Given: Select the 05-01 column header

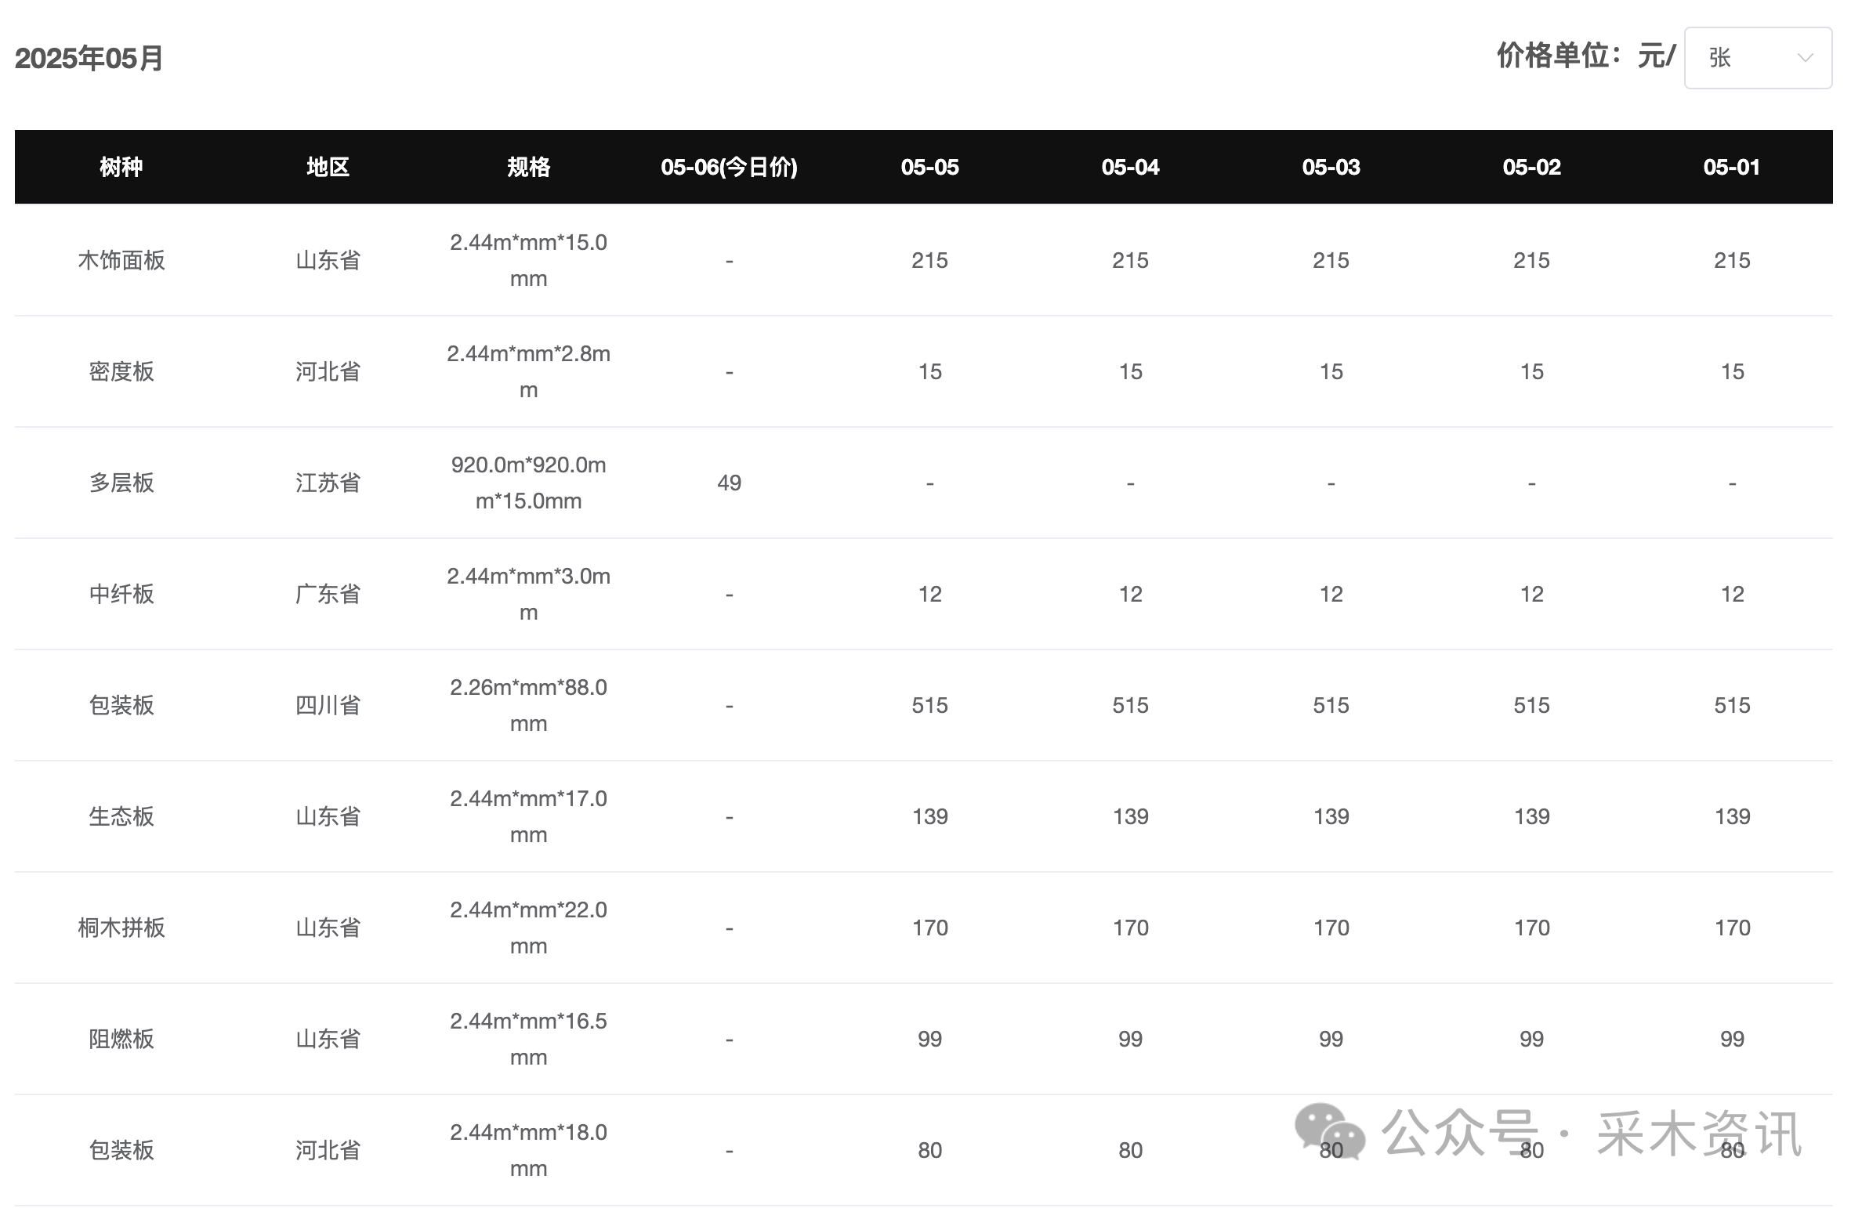Looking at the screenshot, I should [1732, 167].
